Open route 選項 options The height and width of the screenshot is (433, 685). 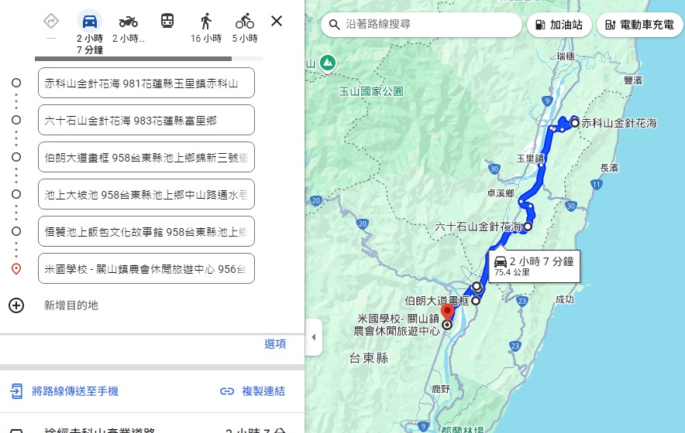click(275, 344)
